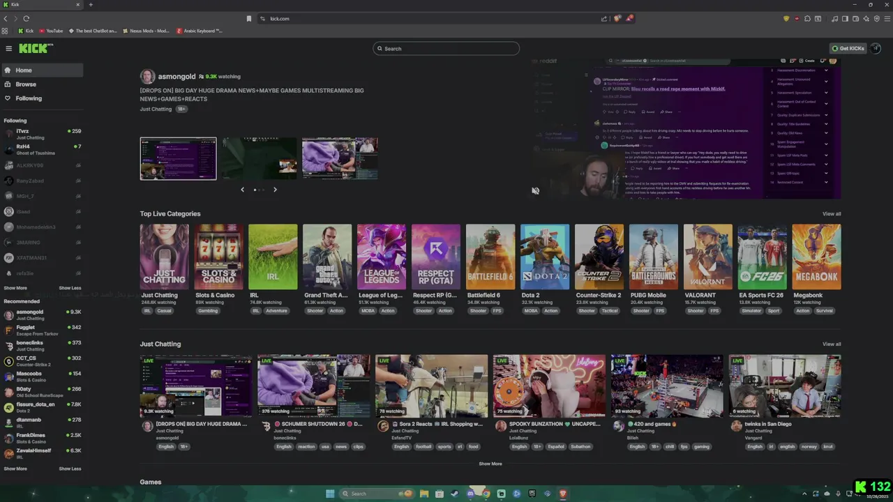Viewport: 893px width, 502px height.
Task: Open Following in the sidebar
Action: click(x=42, y=98)
